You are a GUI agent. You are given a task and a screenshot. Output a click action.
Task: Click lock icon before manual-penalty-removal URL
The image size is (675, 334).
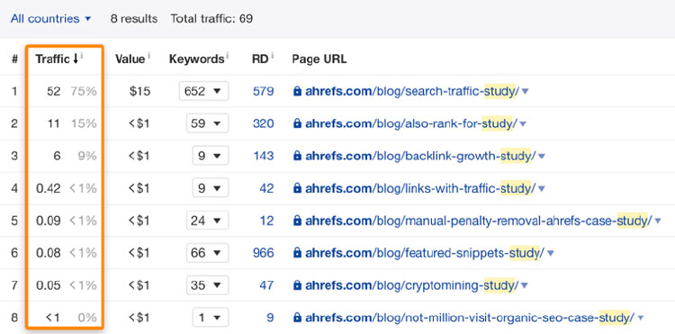coord(297,221)
